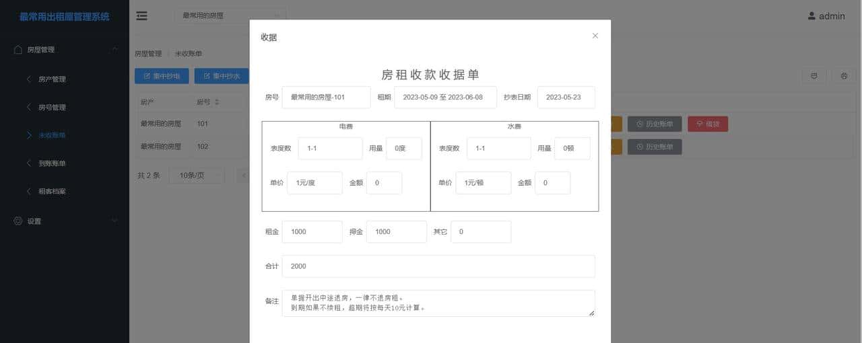
Task: Click 历史账单 button for room 101
Action: 655,124
